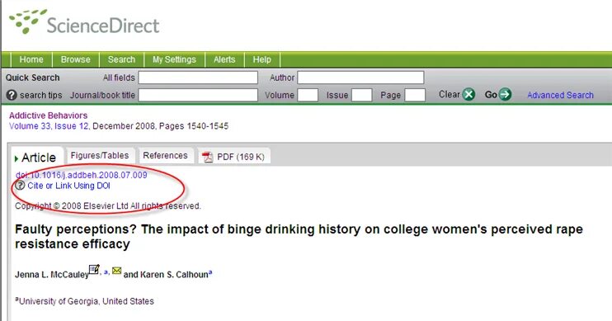Click the doi:10.1016/j.addbeh.2008.07.009 link
612x321 pixels.
pyautogui.click(x=81, y=175)
